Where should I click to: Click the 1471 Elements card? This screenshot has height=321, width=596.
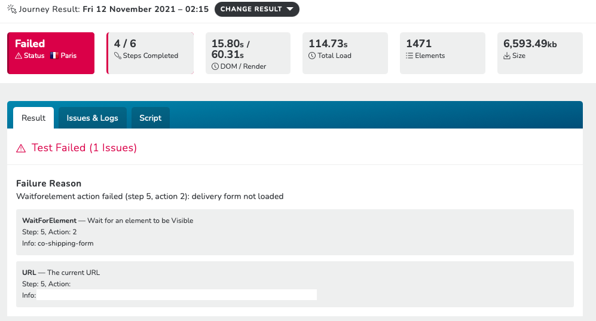coord(442,53)
